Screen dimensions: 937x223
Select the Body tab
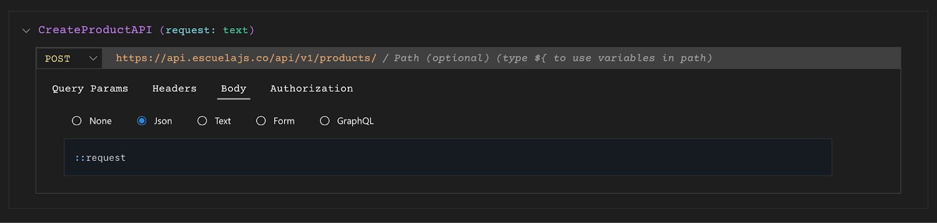click(x=234, y=89)
